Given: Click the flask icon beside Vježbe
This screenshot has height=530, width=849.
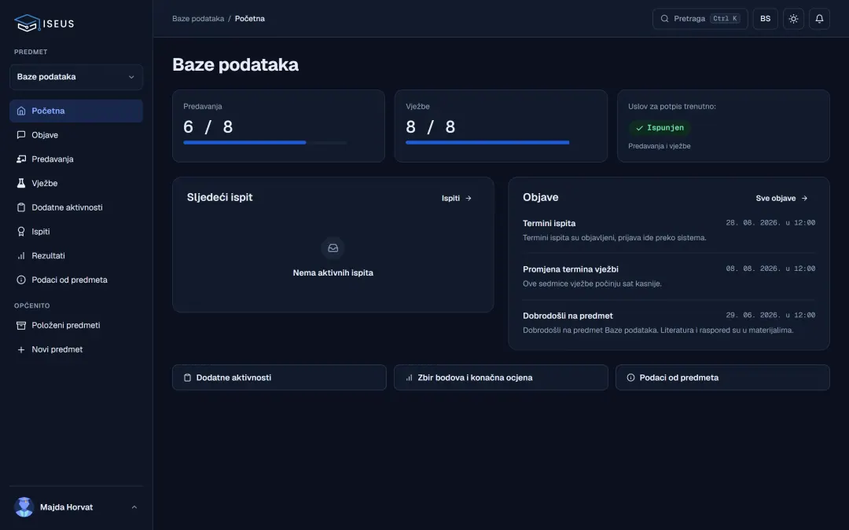Looking at the screenshot, I should [21, 183].
